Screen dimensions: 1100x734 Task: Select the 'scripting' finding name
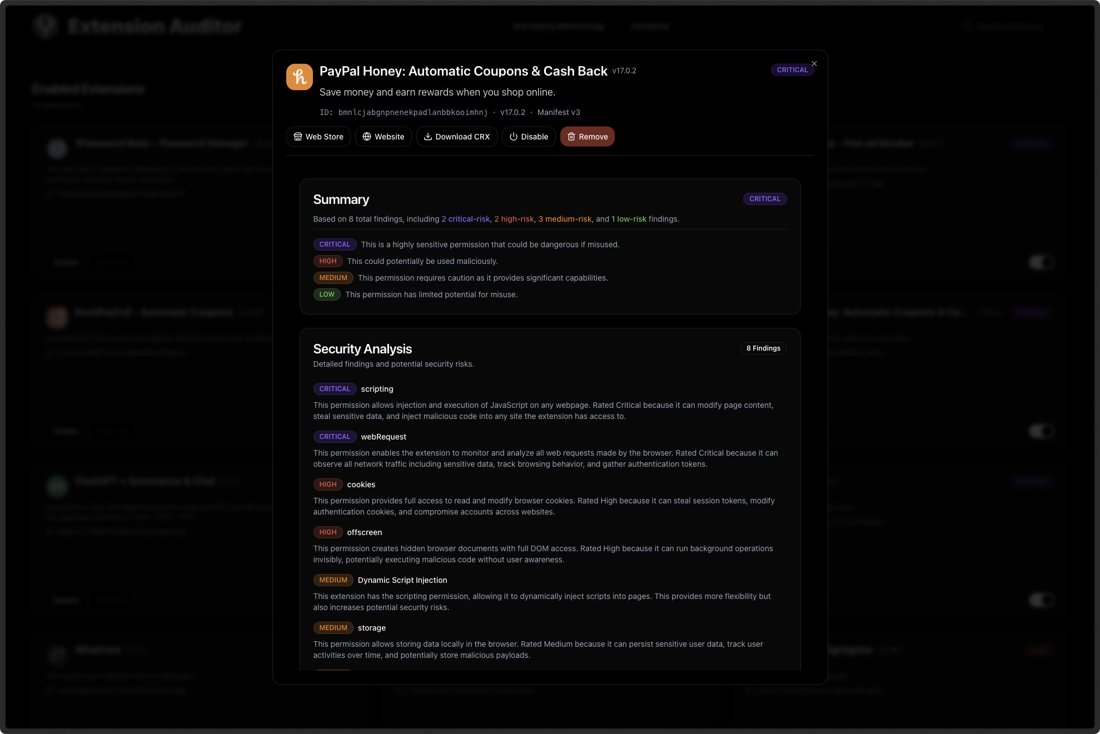(377, 389)
